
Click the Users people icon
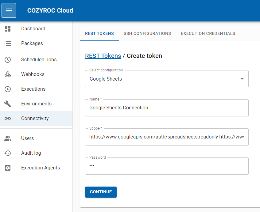[8, 138]
